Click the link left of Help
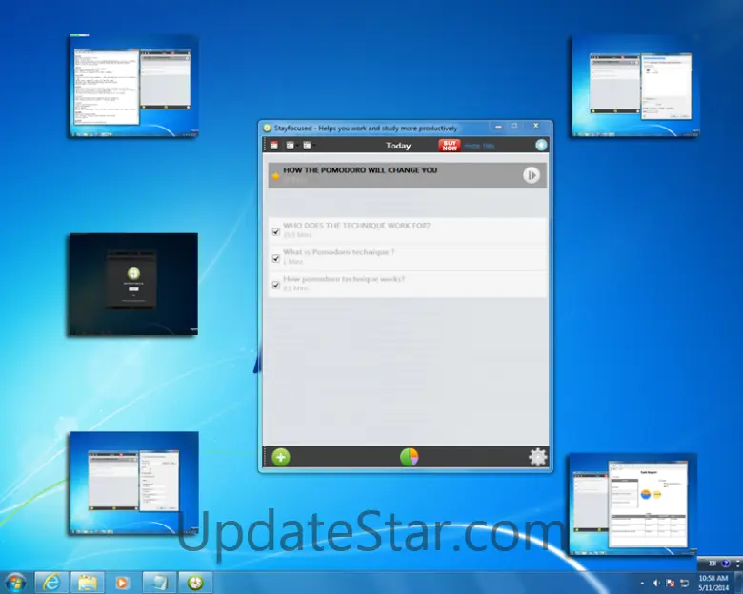The width and height of the screenshot is (743, 594). click(472, 146)
